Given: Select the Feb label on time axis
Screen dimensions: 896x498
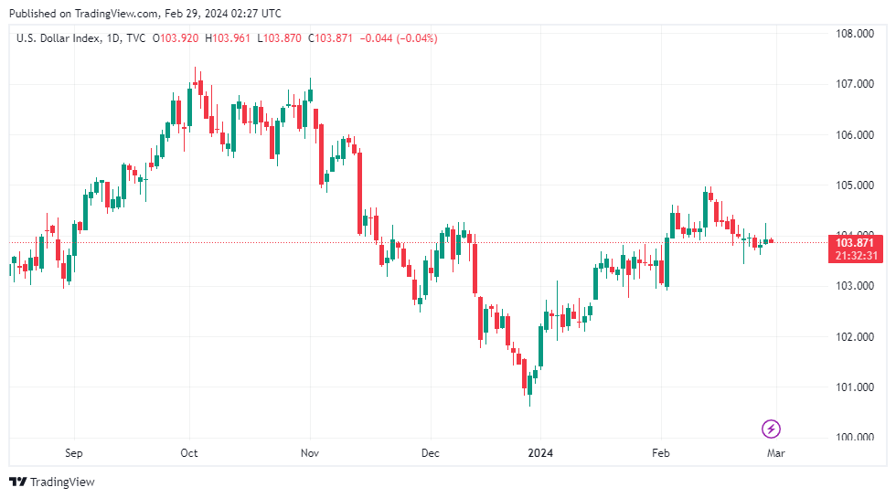Looking at the screenshot, I should pos(661,452).
